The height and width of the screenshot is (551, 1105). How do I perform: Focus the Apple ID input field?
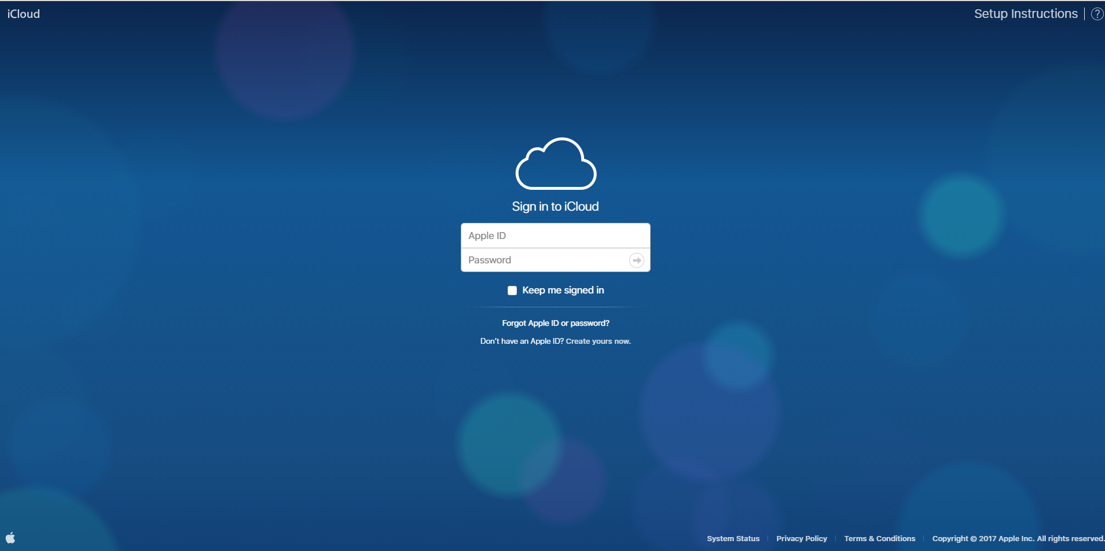tap(555, 236)
